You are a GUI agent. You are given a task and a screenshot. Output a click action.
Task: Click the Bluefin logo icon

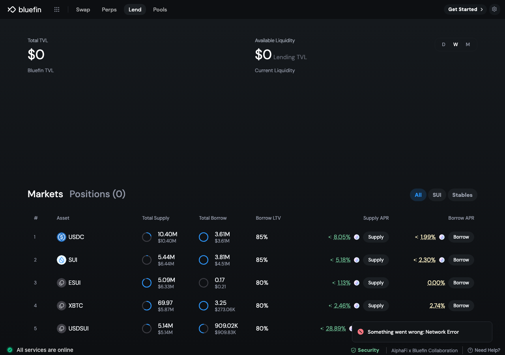tap(11, 9)
